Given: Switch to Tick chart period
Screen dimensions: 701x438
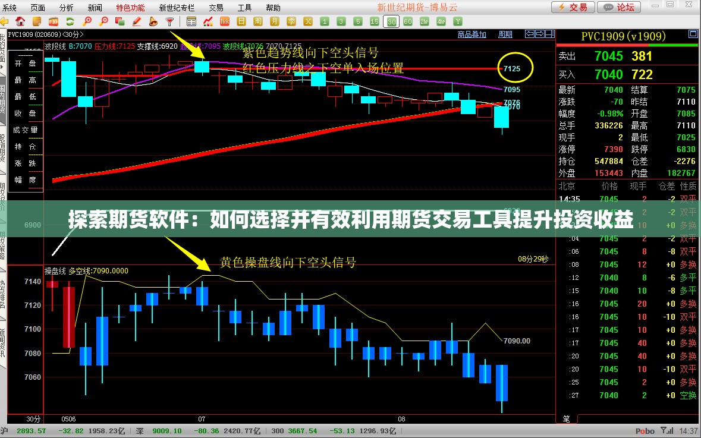Looking at the screenshot, I should click(224, 21).
